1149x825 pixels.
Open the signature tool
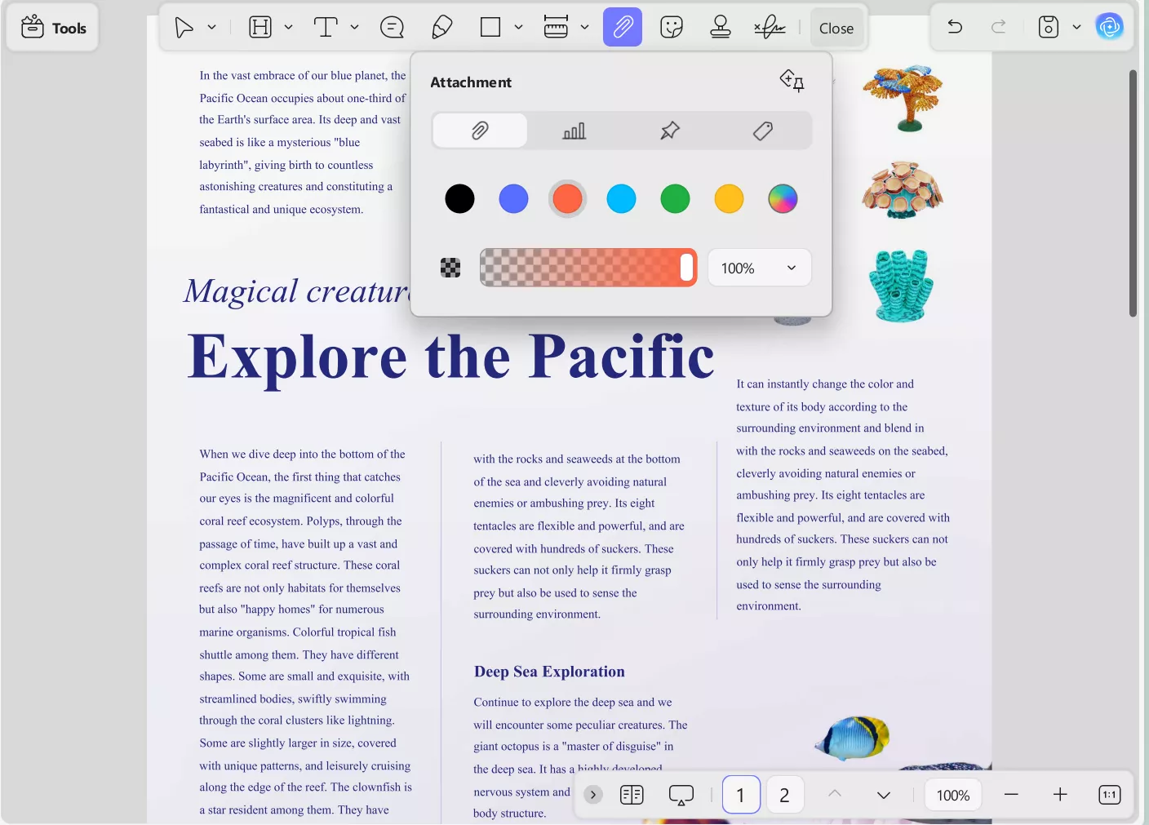click(x=770, y=28)
